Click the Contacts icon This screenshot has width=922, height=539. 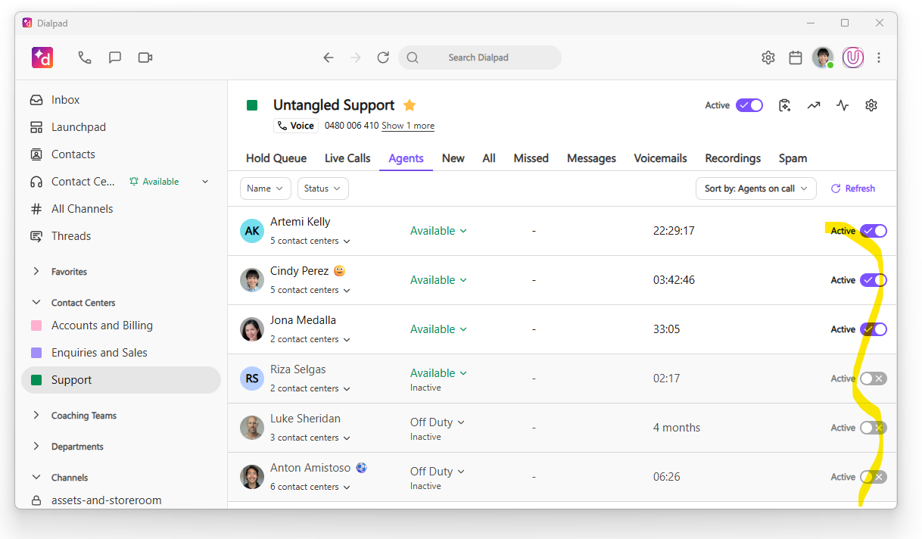coord(36,154)
